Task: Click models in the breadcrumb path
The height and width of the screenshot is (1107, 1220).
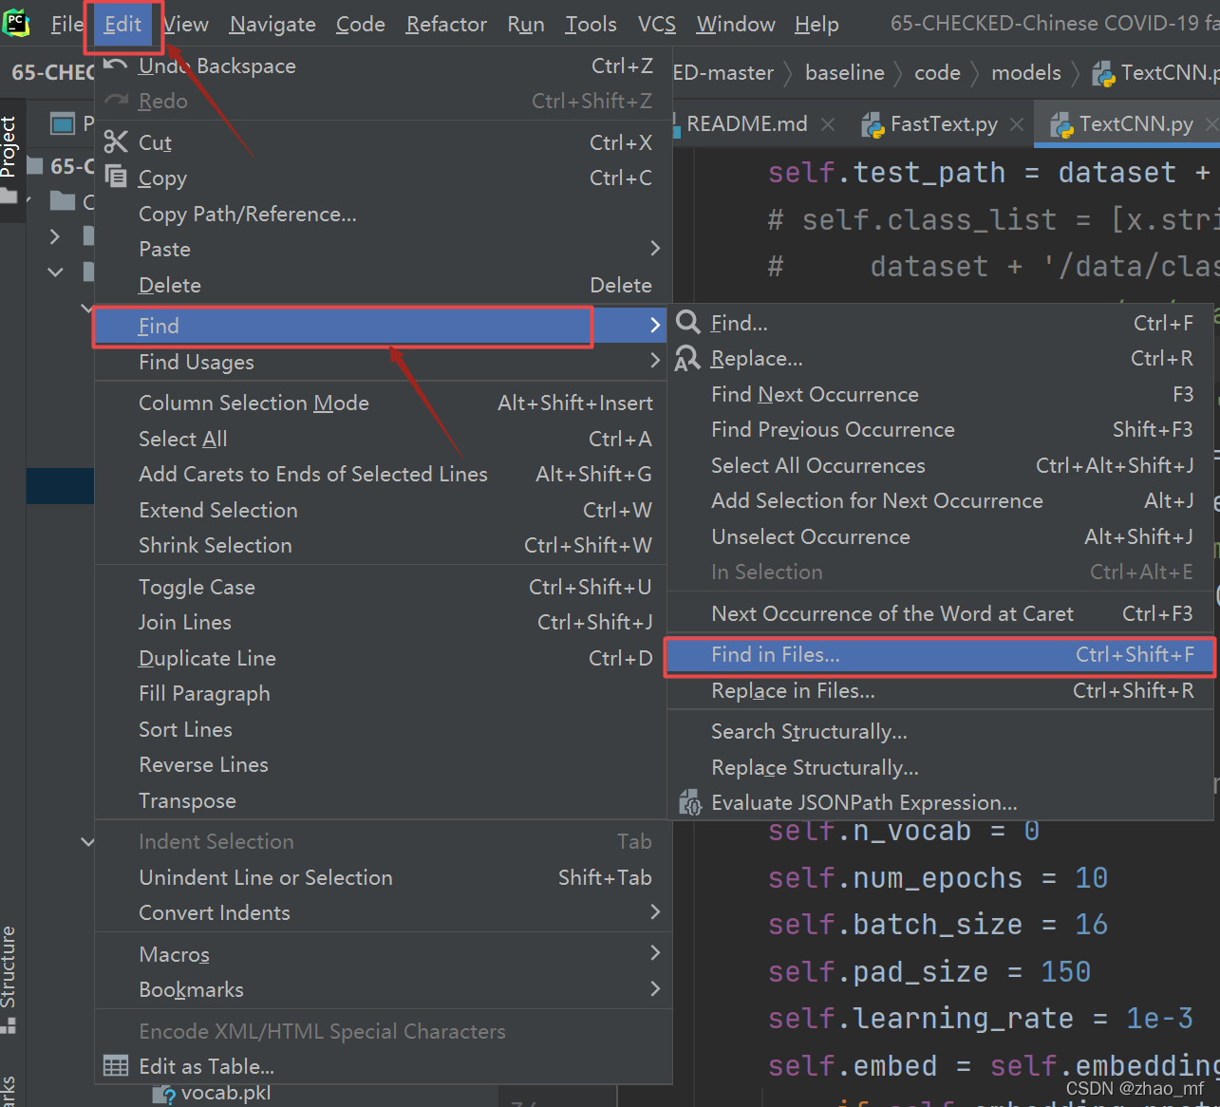Action: click(1025, 73)
